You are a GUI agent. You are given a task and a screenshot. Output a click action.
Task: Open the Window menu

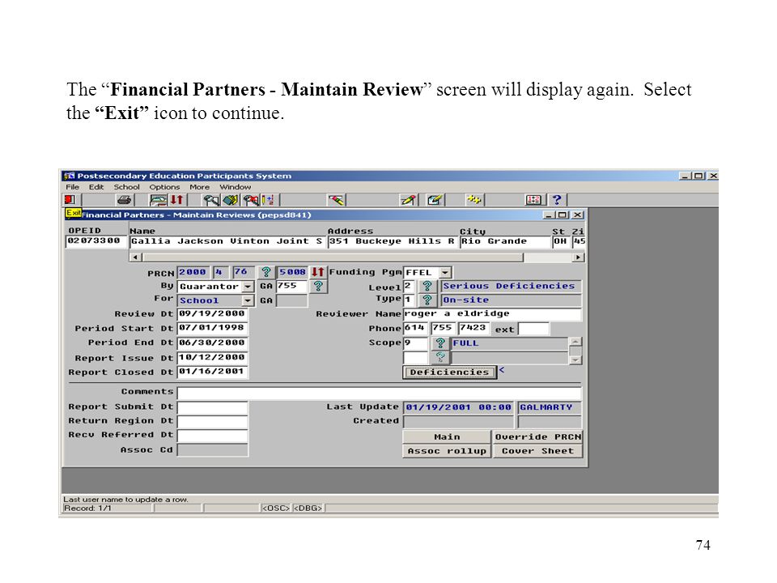pos(236,187)
